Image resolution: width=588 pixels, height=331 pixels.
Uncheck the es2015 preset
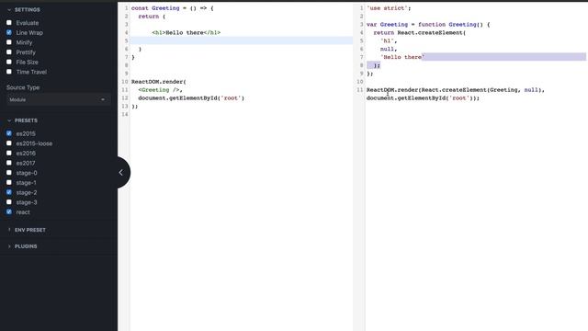click(9, 133)
